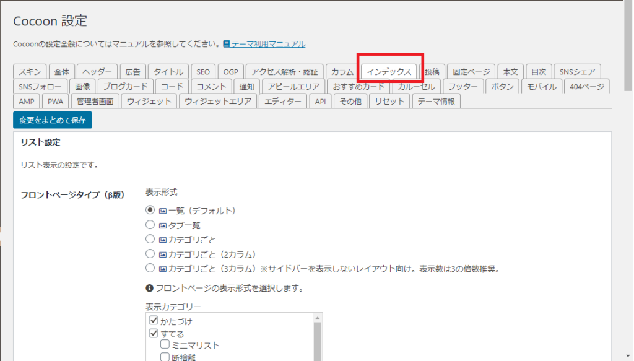Switch to the 全体 tab
The width and height of the screenshot is (634, 361).
click(62, 72)
